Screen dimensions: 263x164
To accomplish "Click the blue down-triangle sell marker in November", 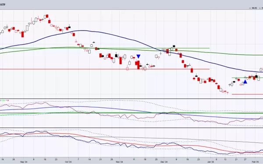I will pos(138,56).
